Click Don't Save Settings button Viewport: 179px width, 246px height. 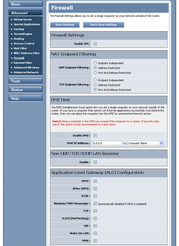tap(104, 25)
